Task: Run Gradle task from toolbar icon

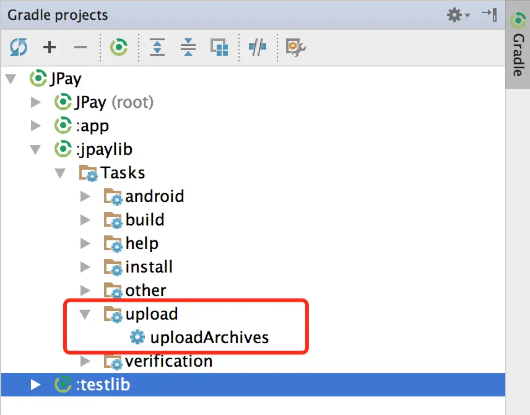Action: (119, 47)
